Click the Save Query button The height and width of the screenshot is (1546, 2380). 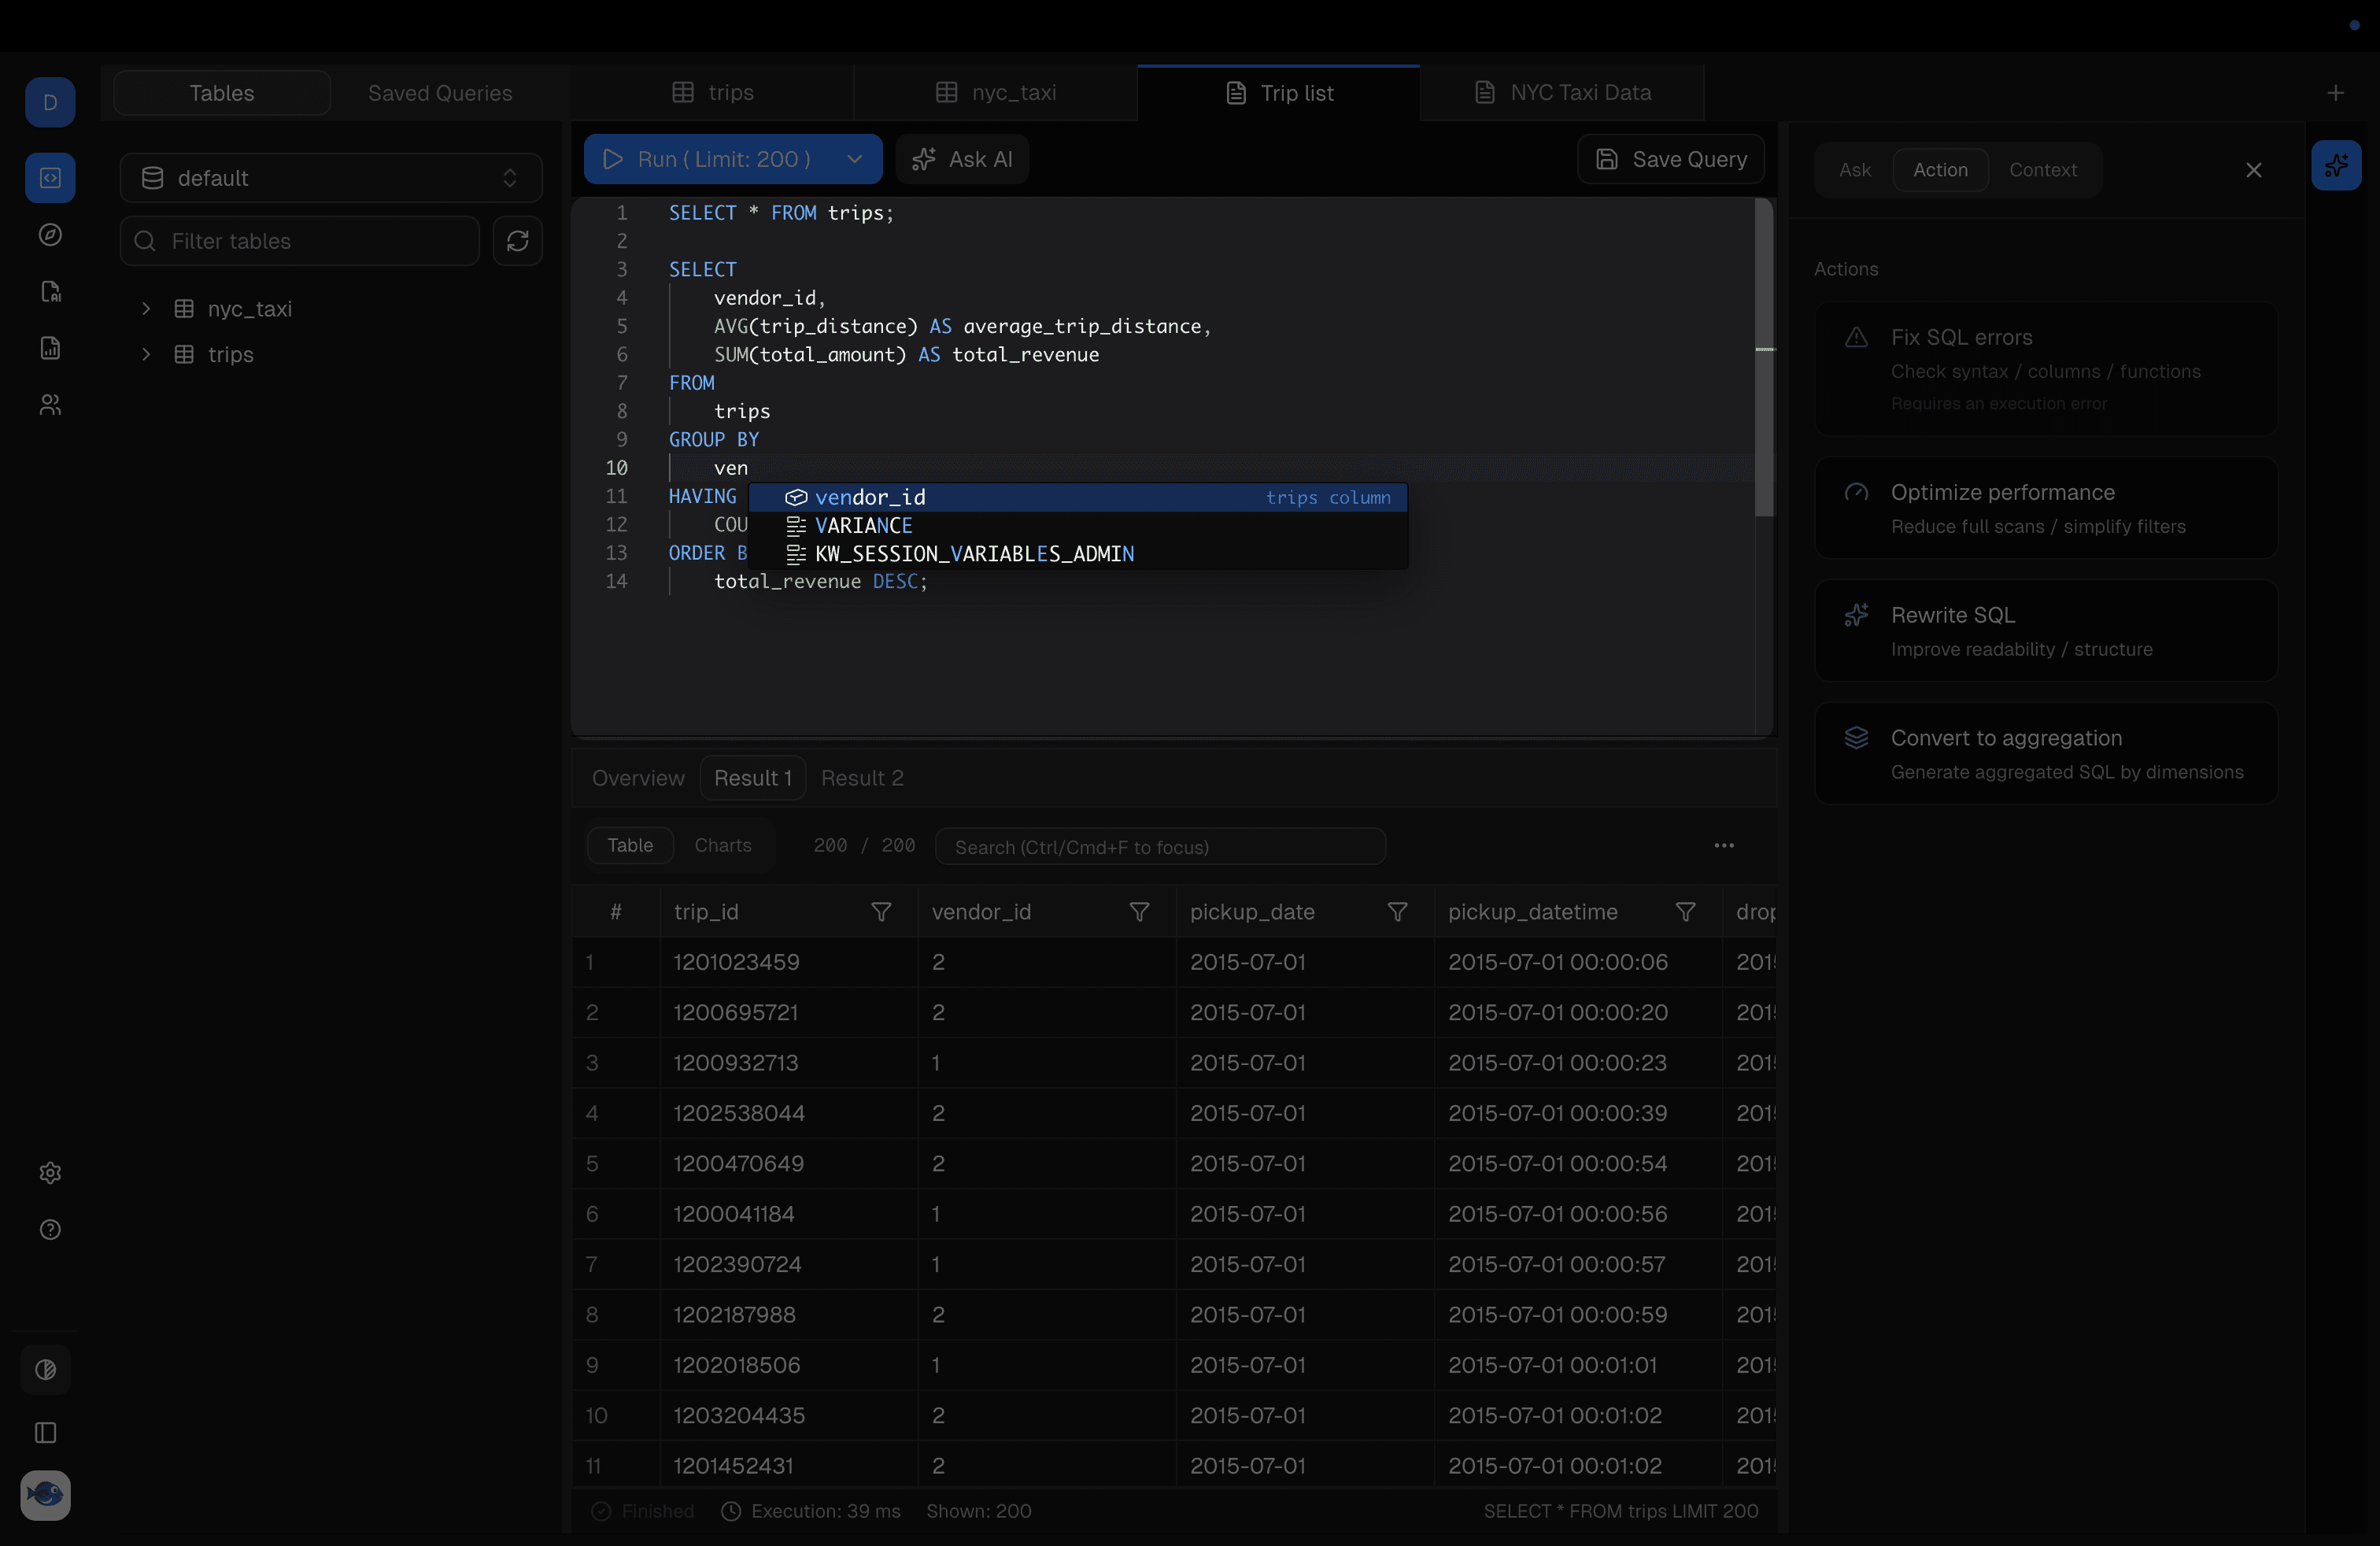point(1671,159)
